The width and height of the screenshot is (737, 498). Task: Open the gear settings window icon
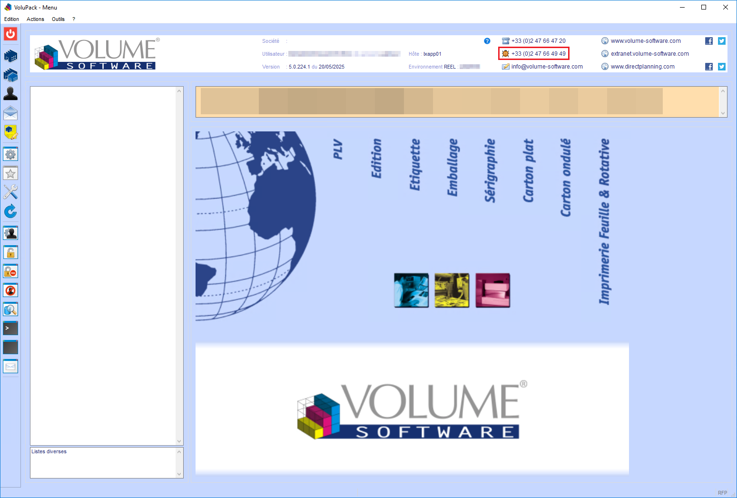click(10, 154)
